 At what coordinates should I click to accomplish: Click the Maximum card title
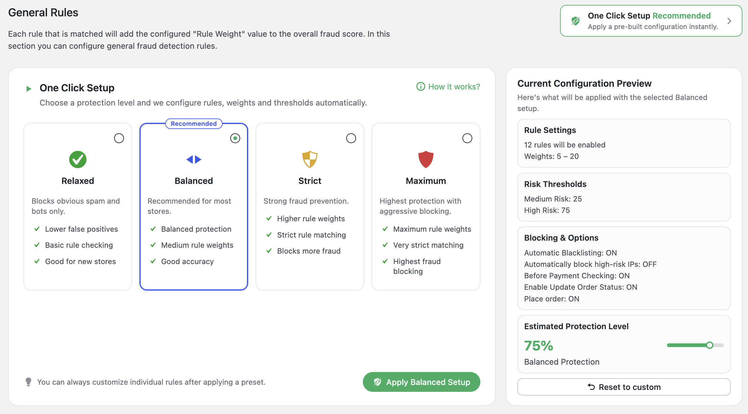click(x=426, y=181)
